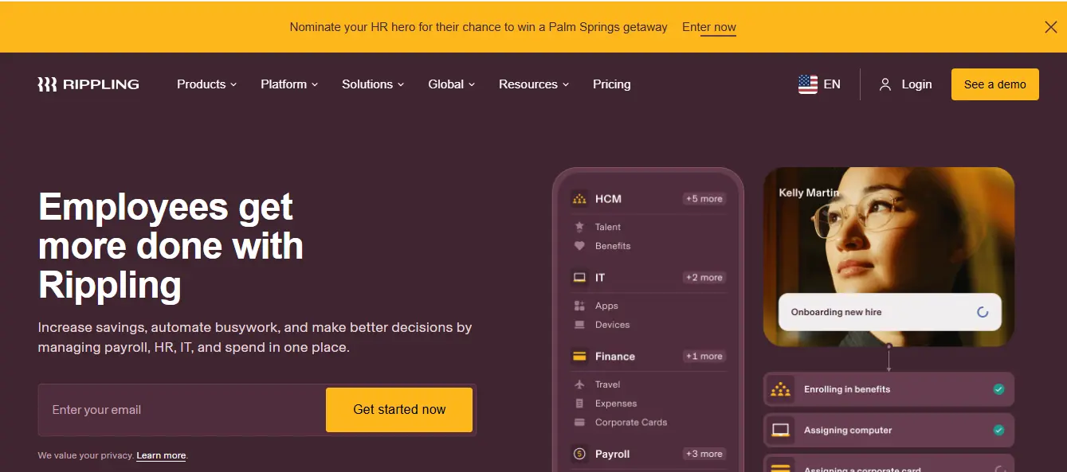The image size is (1067, 472).
Task: Click the monitor icon beside Devices
Action: coord(579,325)
